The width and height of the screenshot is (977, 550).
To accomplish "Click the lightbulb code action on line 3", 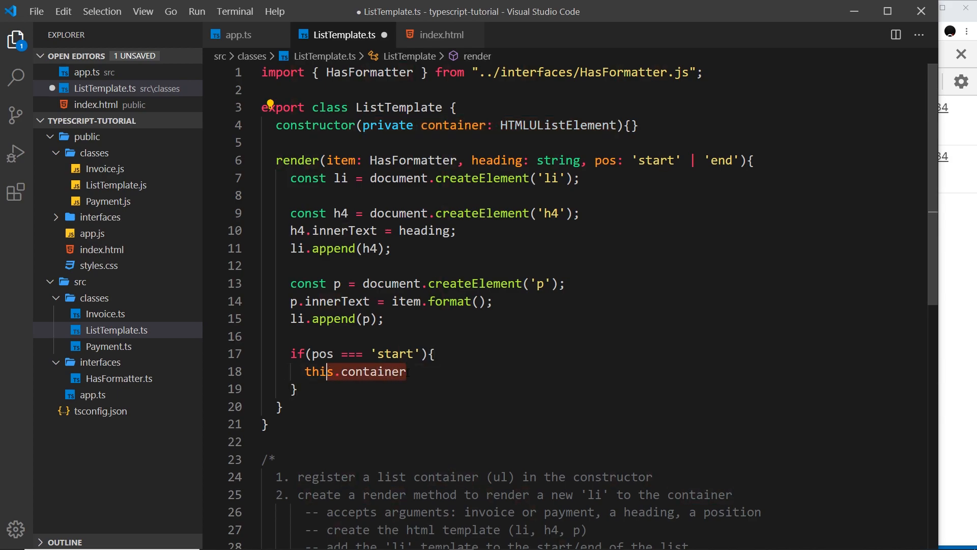I will point(270,103).
